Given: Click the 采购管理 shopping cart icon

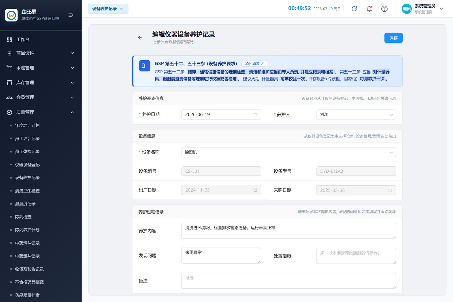Looking at the screenshot, I should click(x=9, y=68).
